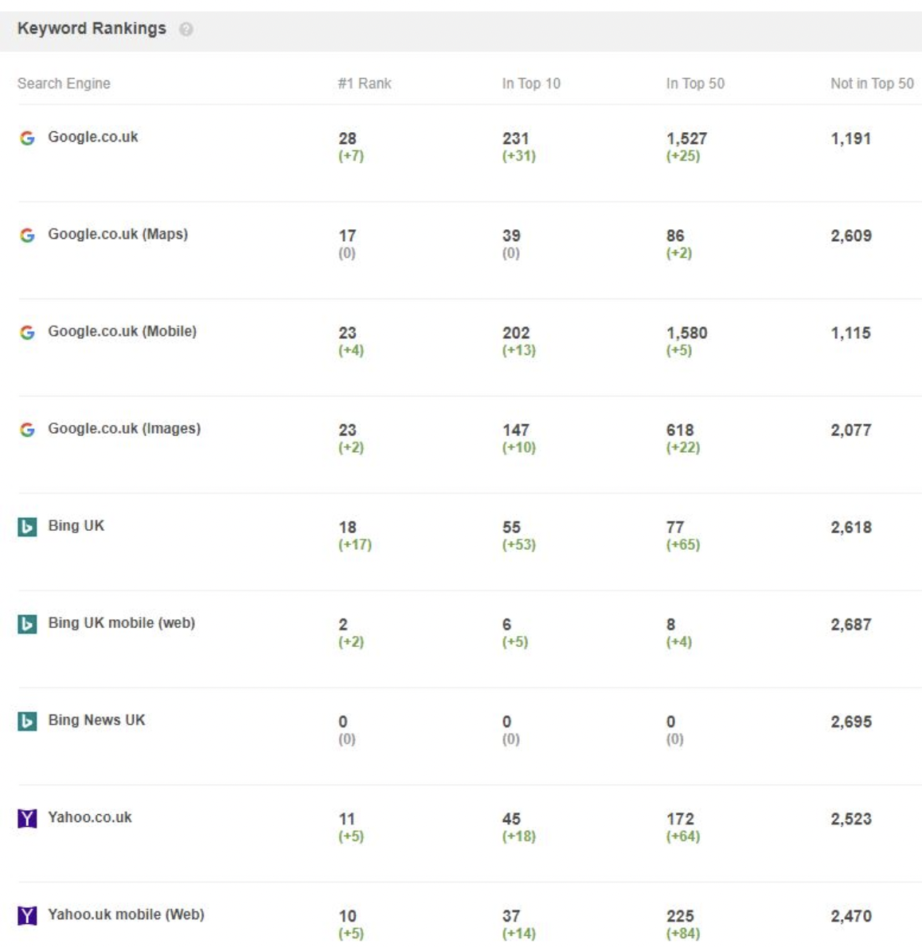Viewport: 922px width, 947px height.
Task: Click the help icon beside Keyword Rankings
Action: click(186, 29)
